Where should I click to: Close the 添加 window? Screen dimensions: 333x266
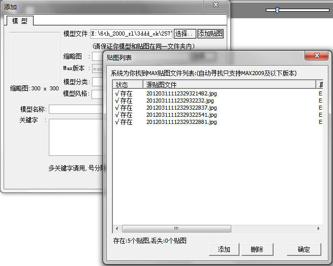[216, 4]
